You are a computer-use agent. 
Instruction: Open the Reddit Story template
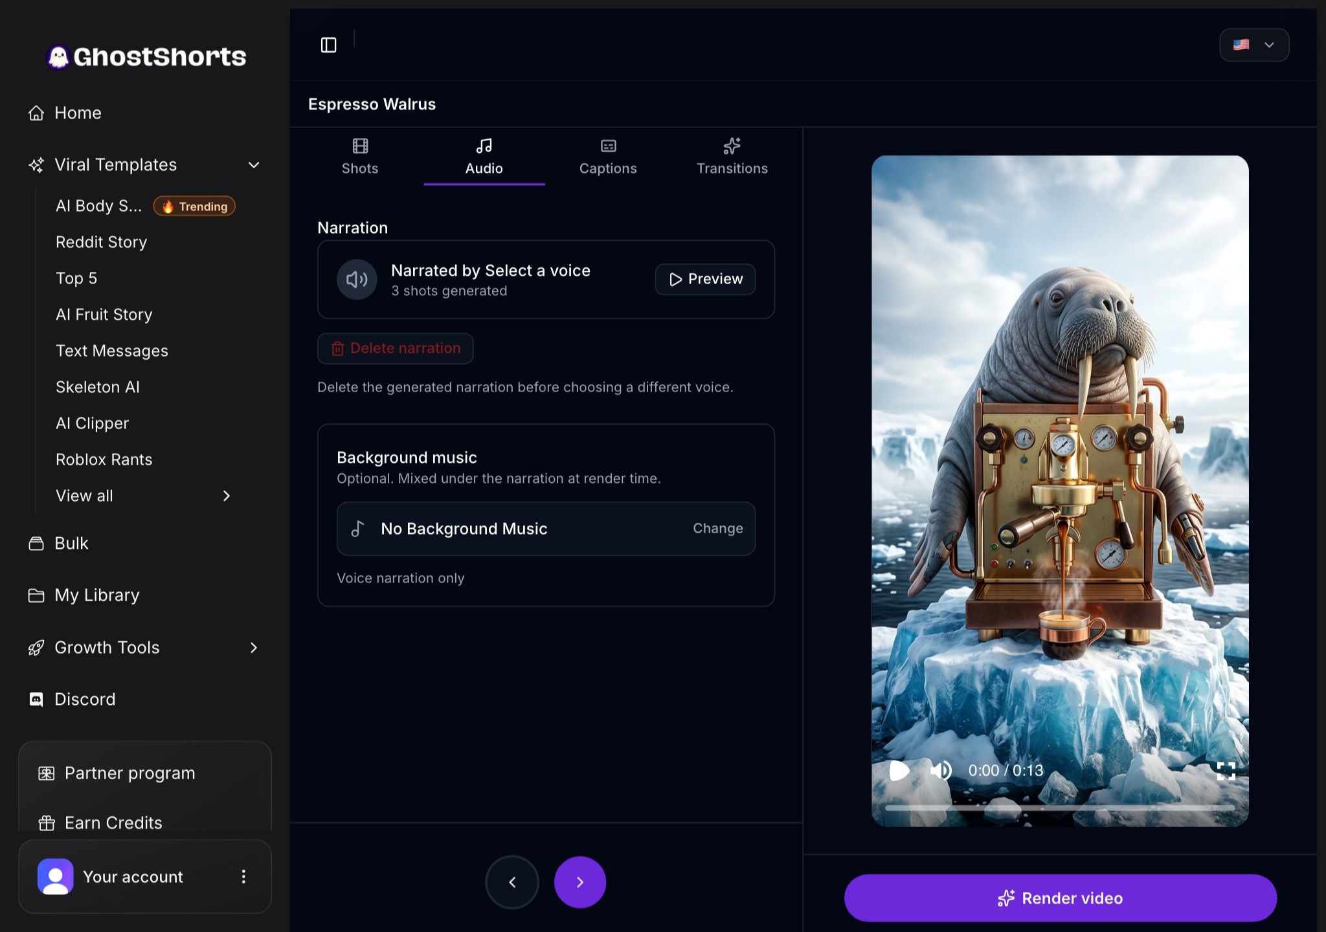pyautogui.click(x=102, y=242)
